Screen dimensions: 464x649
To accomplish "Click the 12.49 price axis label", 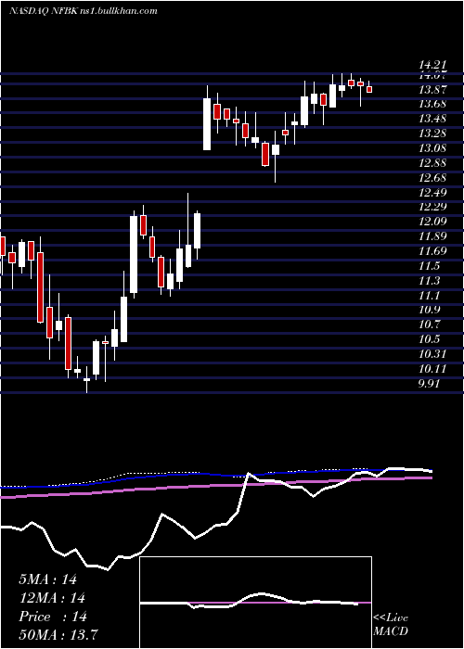I will (432, 193).
